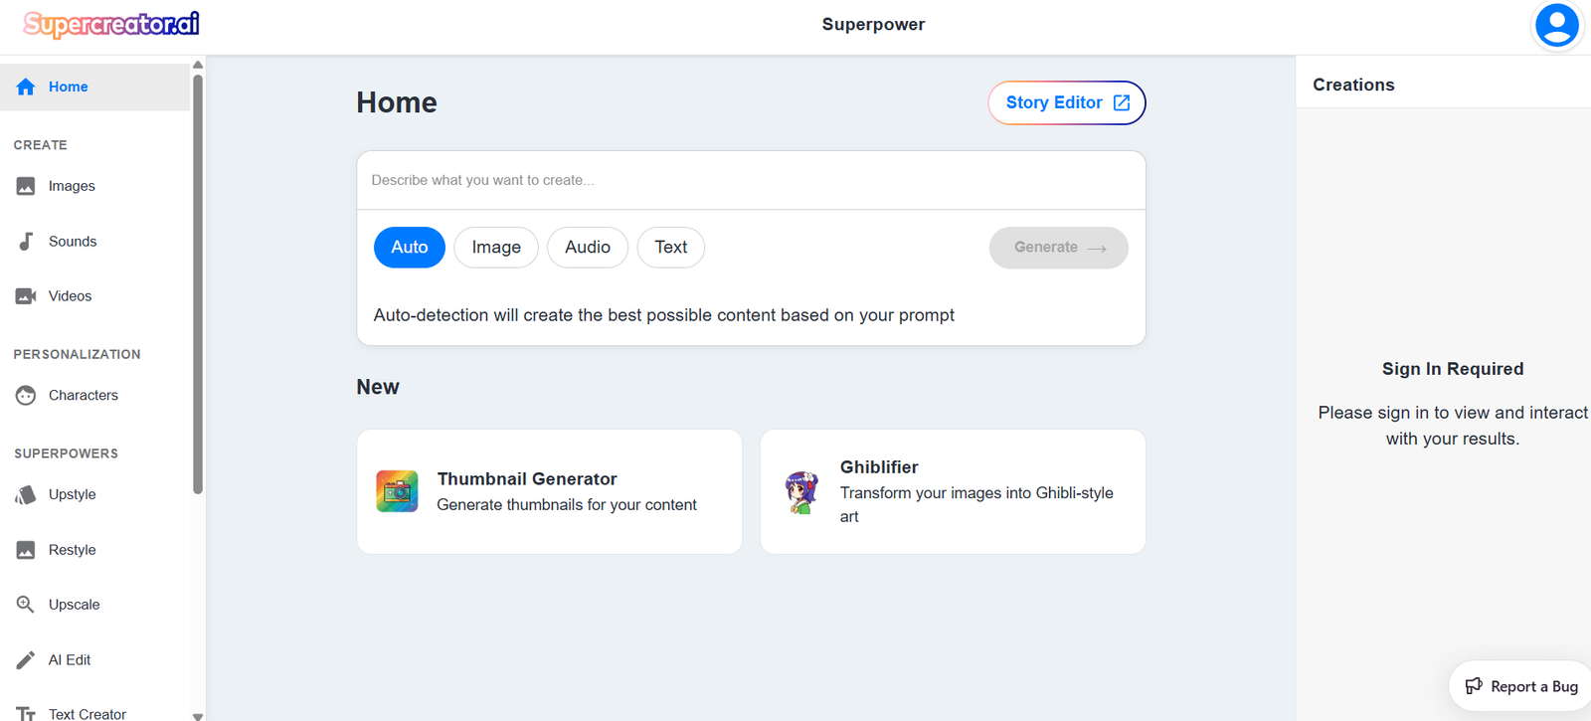This screenshot has width=1591, height=721.
Task: Open the Upscale magnifier icon
Action: click(x=26, y=605)
